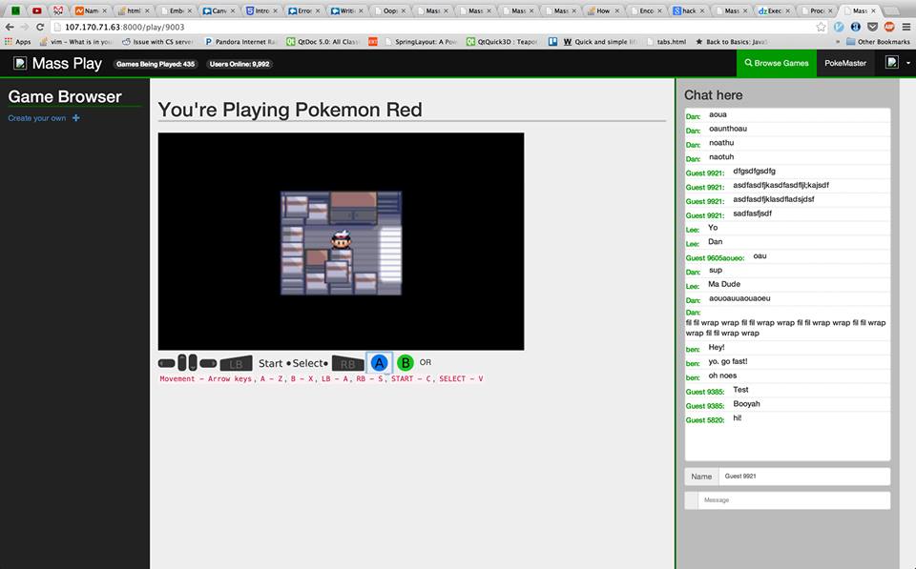Viewport: 916px width, 569px height.
Task: Open the tabs.html bookmark
Action: coord(667,42)
